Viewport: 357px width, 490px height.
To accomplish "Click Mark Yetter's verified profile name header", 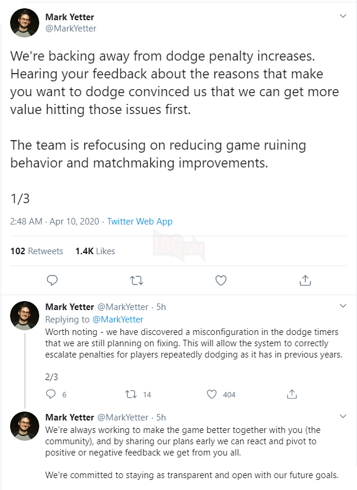I will [69, 17].
